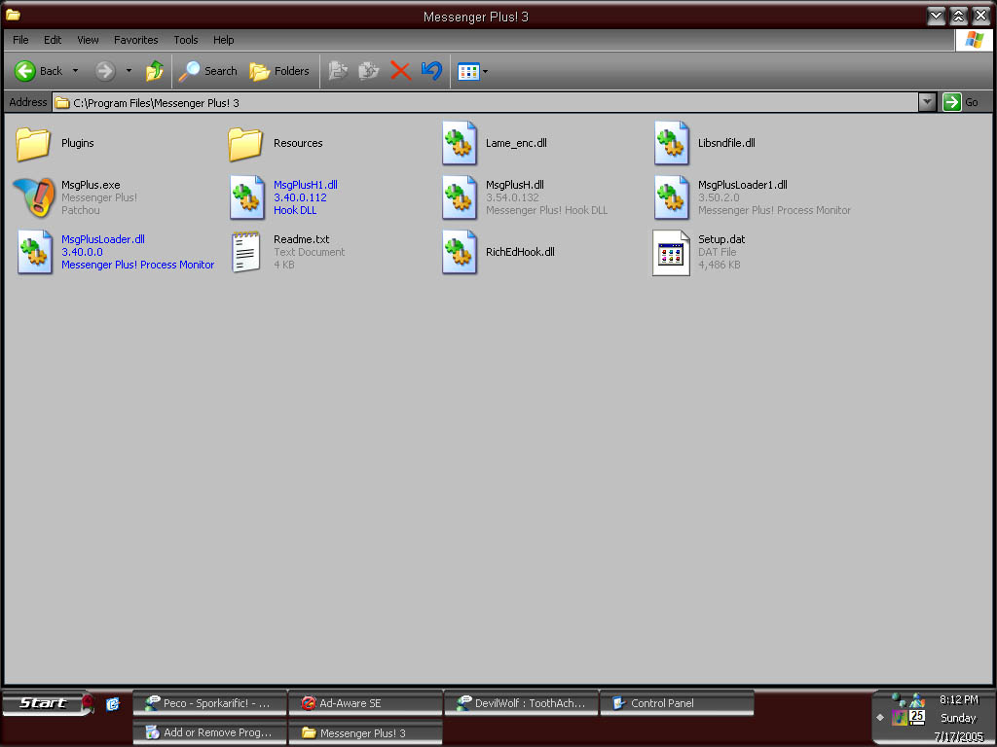Click the Search toolbar button
Image resolution: width=997 pixels, height=747 pixels.
coord(208,71)
